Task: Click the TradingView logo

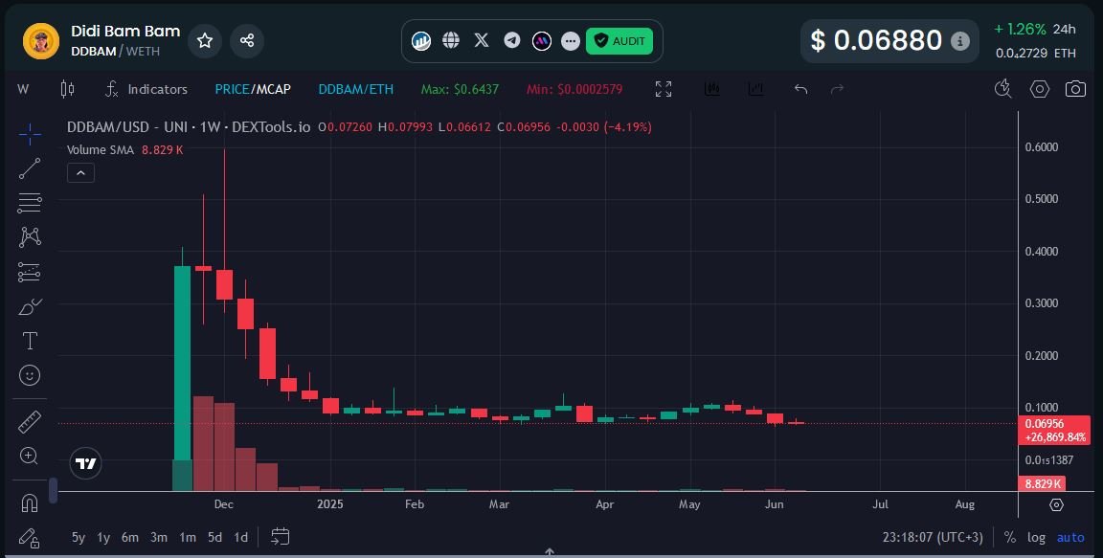Action: tap(86, 463)
